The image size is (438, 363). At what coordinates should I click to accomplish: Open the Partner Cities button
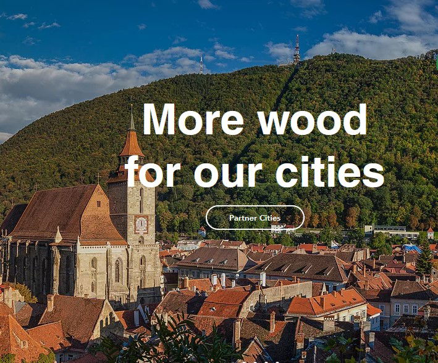pyautogui.click(x=255, y=218)
